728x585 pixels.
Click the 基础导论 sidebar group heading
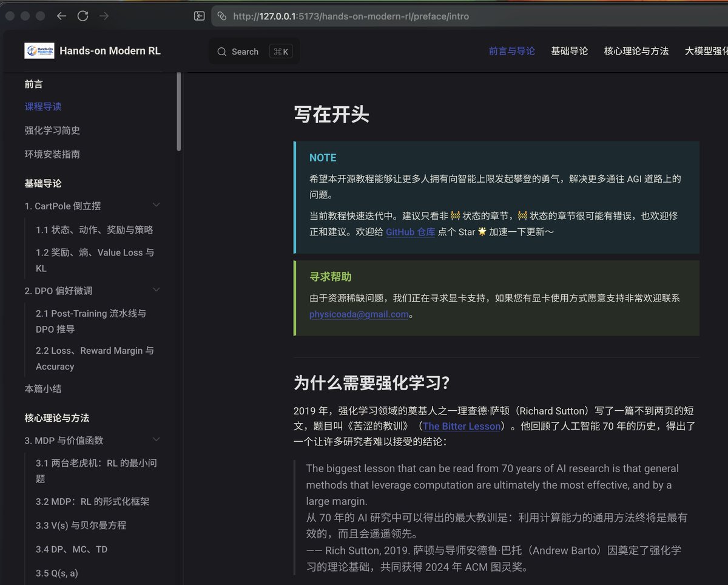tap(43, 183)
